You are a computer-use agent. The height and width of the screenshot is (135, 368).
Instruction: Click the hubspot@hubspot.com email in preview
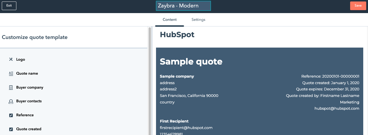pos(337,109)
